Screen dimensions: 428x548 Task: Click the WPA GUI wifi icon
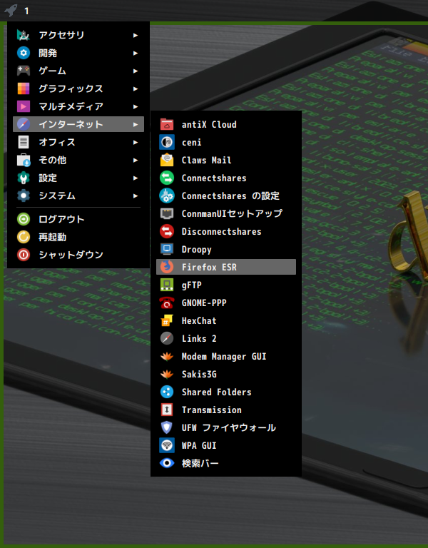[x=167, y=445]
